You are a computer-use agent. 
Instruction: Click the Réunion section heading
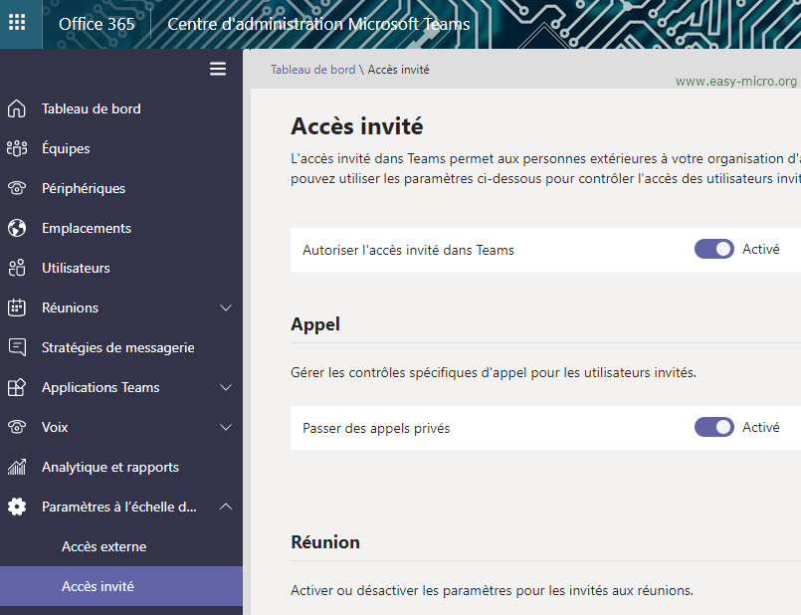[325, 542]
